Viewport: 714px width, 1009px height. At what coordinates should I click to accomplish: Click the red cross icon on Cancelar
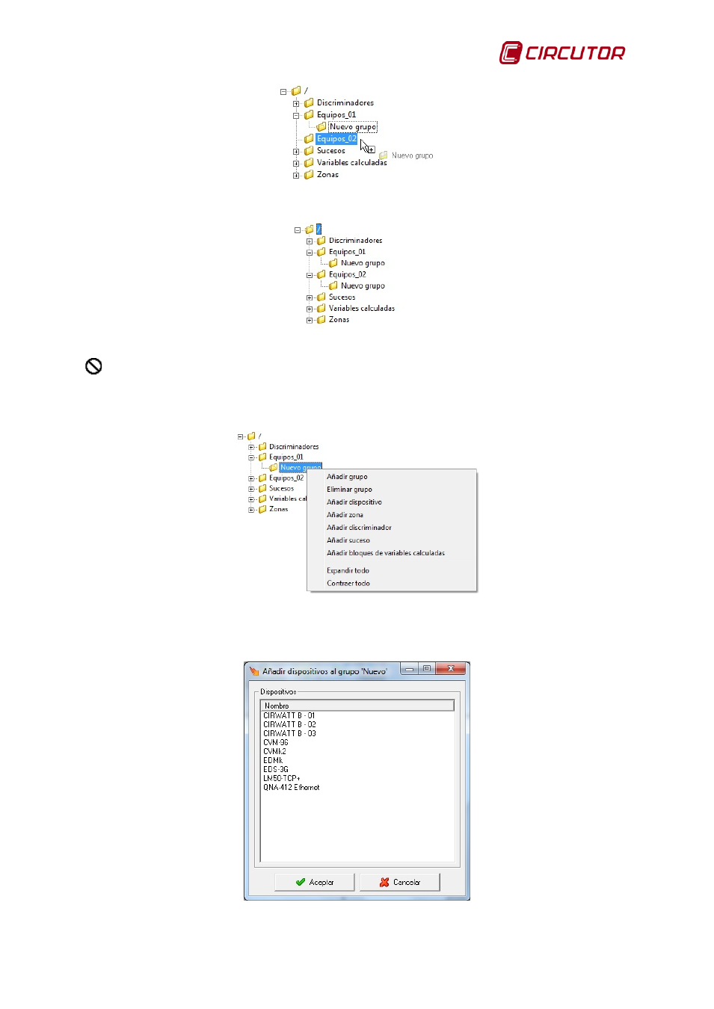384,882
